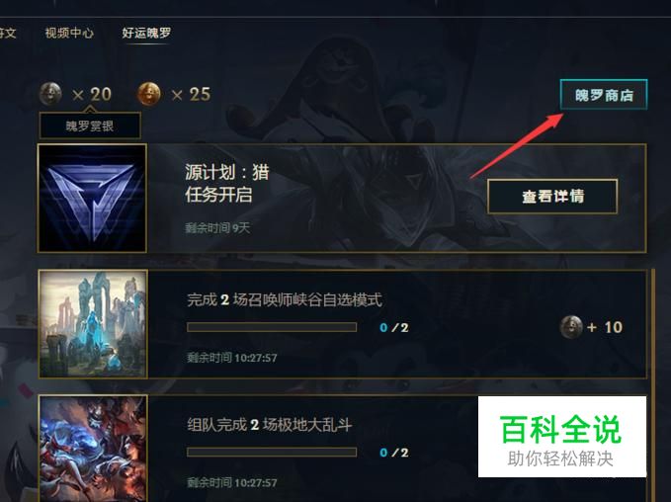Screen dimensions: 671x502
Task: Click the silver coin reward icon beside +10
Action: [x=571, y=327]
